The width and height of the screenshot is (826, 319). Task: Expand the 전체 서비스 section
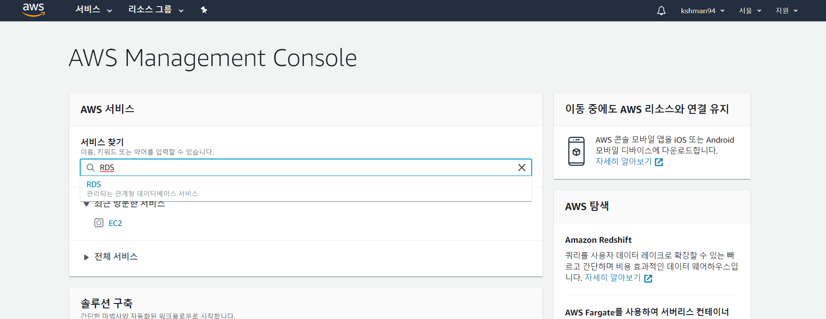click(111, 257)
